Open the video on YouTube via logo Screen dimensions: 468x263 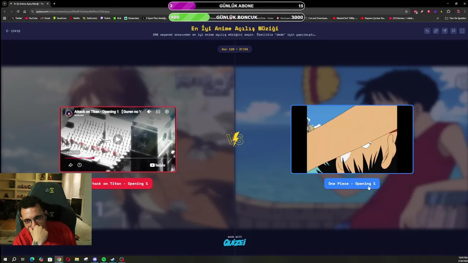(x=158, y=165)
